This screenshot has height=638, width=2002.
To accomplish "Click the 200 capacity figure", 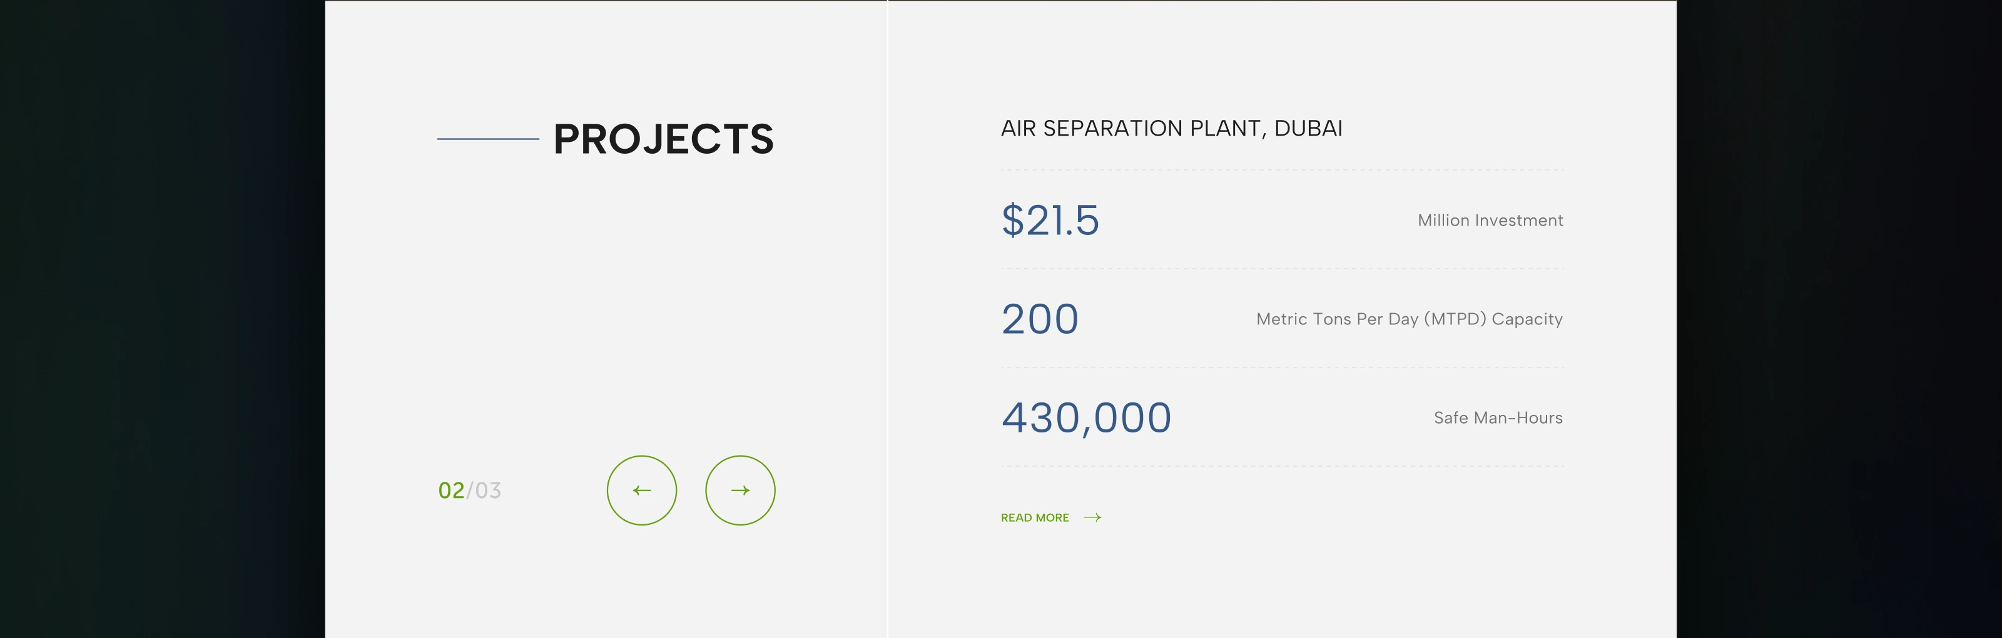I will (1040, 318).
